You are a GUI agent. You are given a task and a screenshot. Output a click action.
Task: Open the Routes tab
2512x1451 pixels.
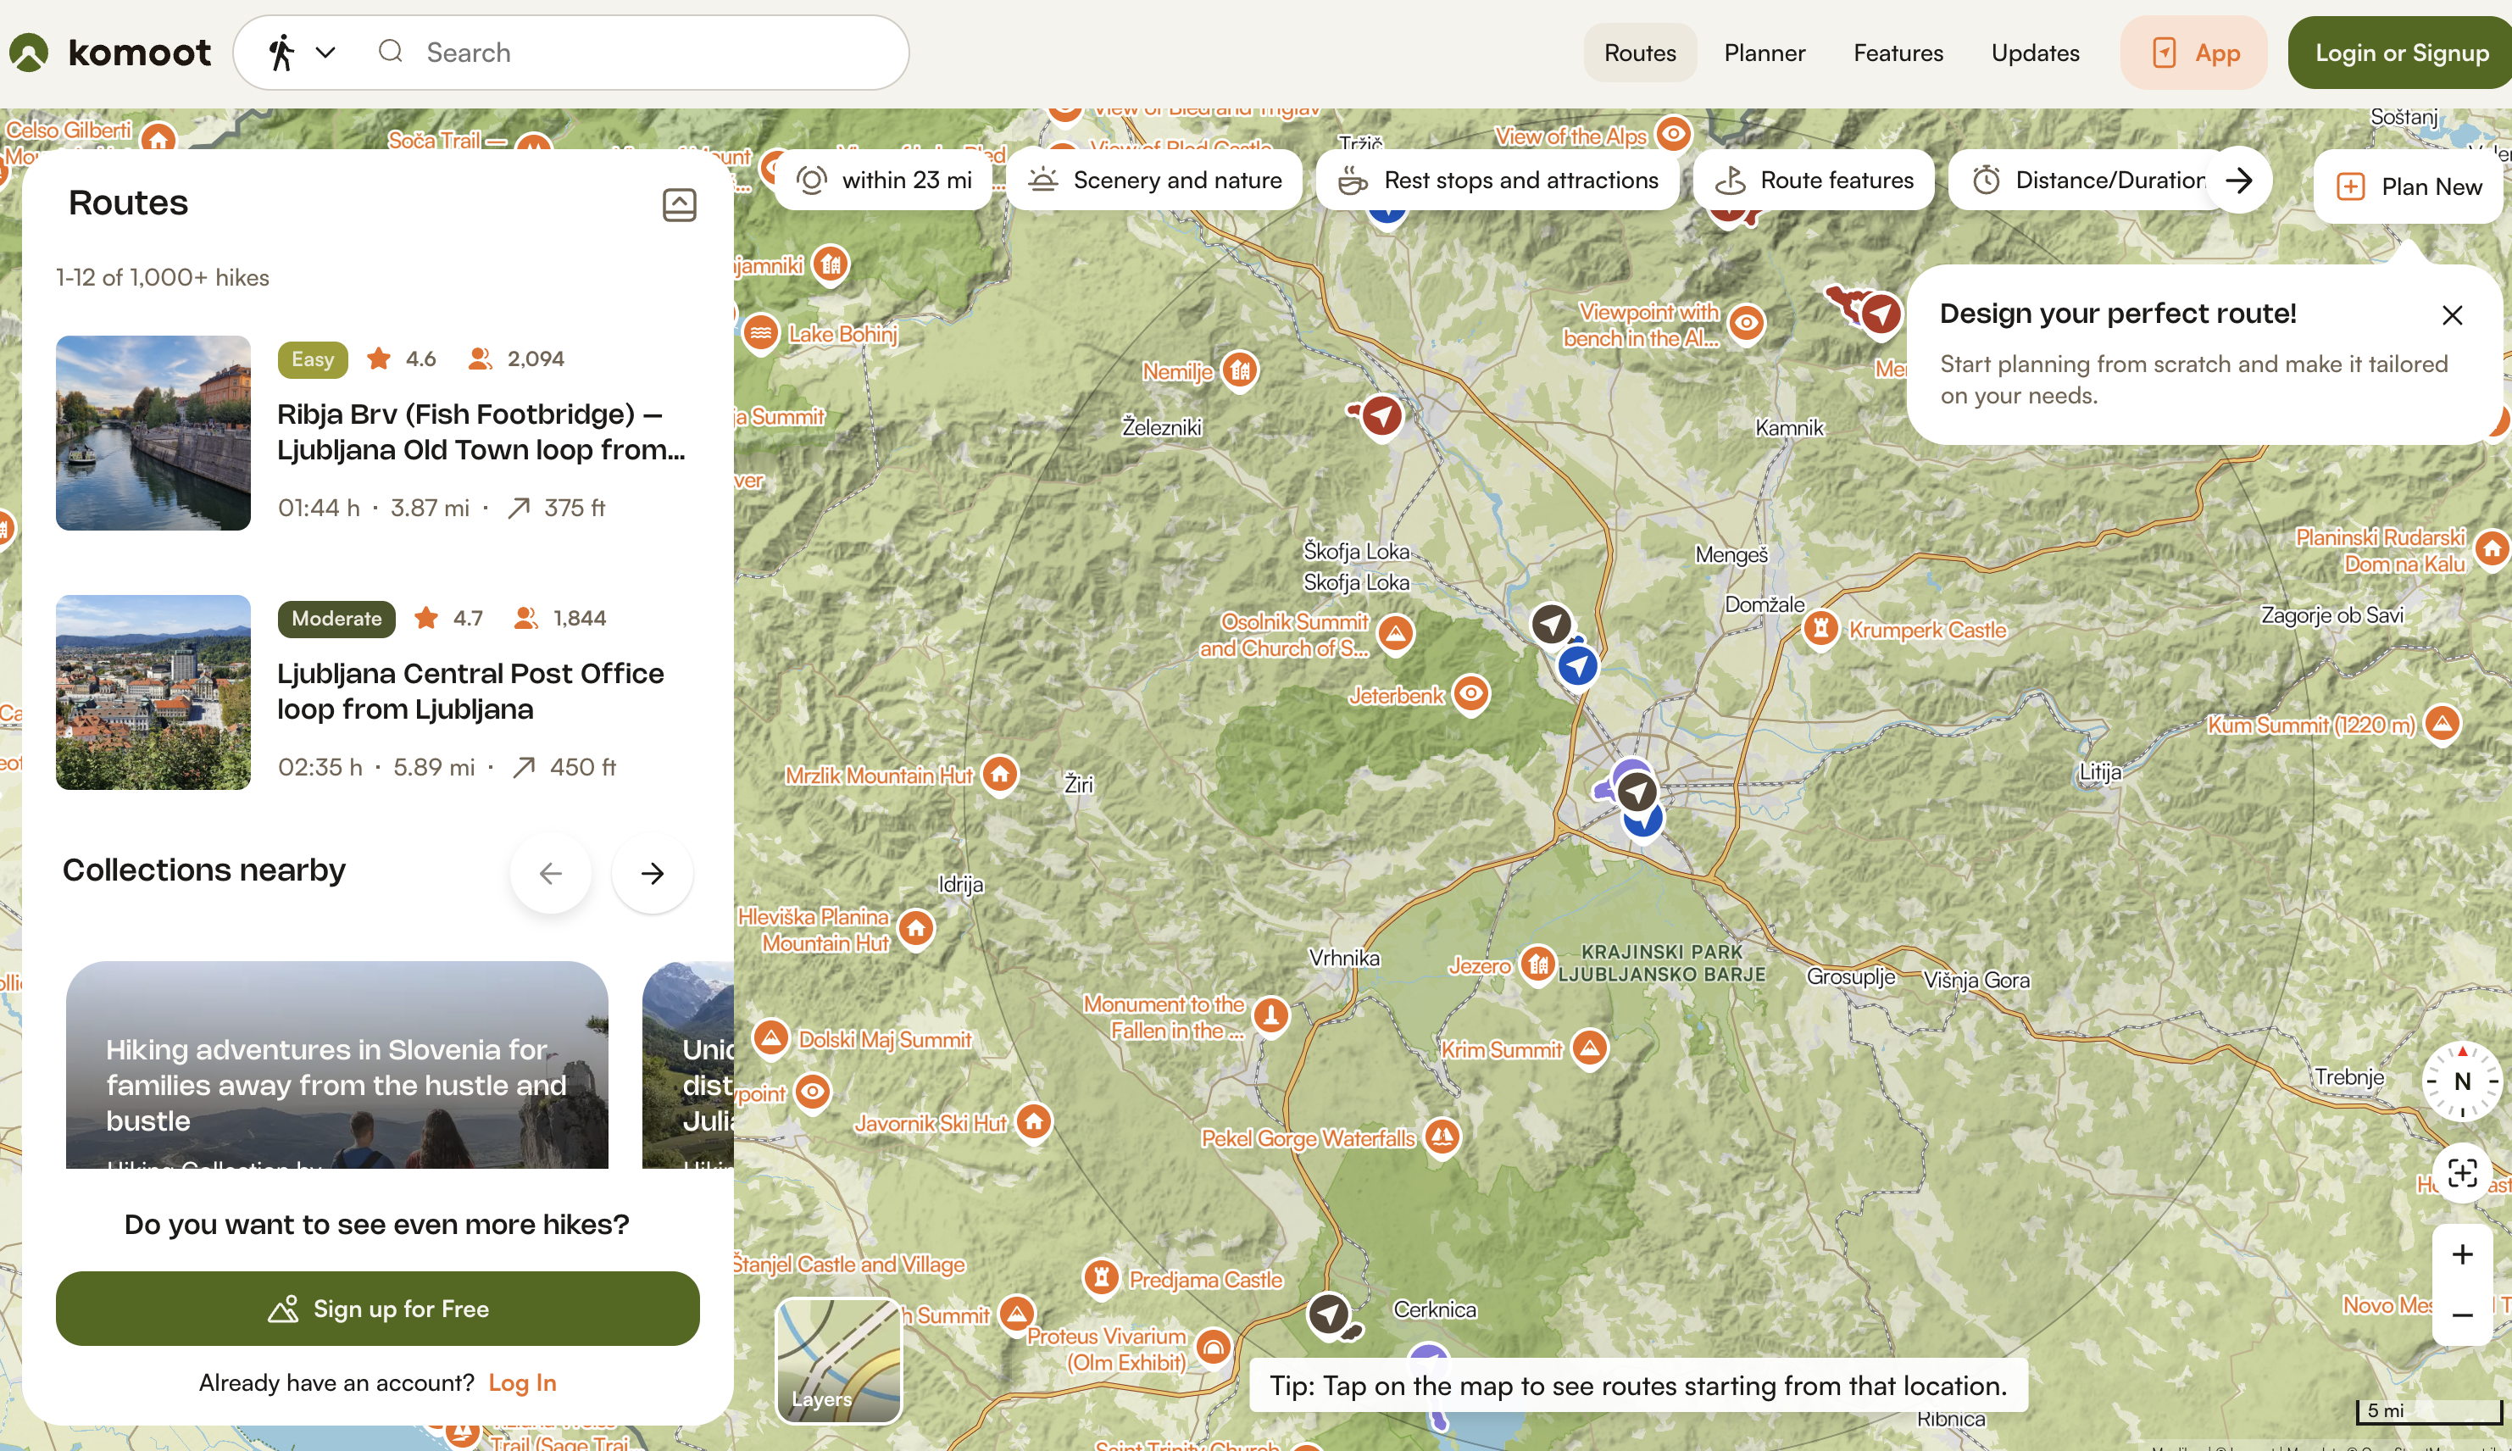pos(1639,53)
